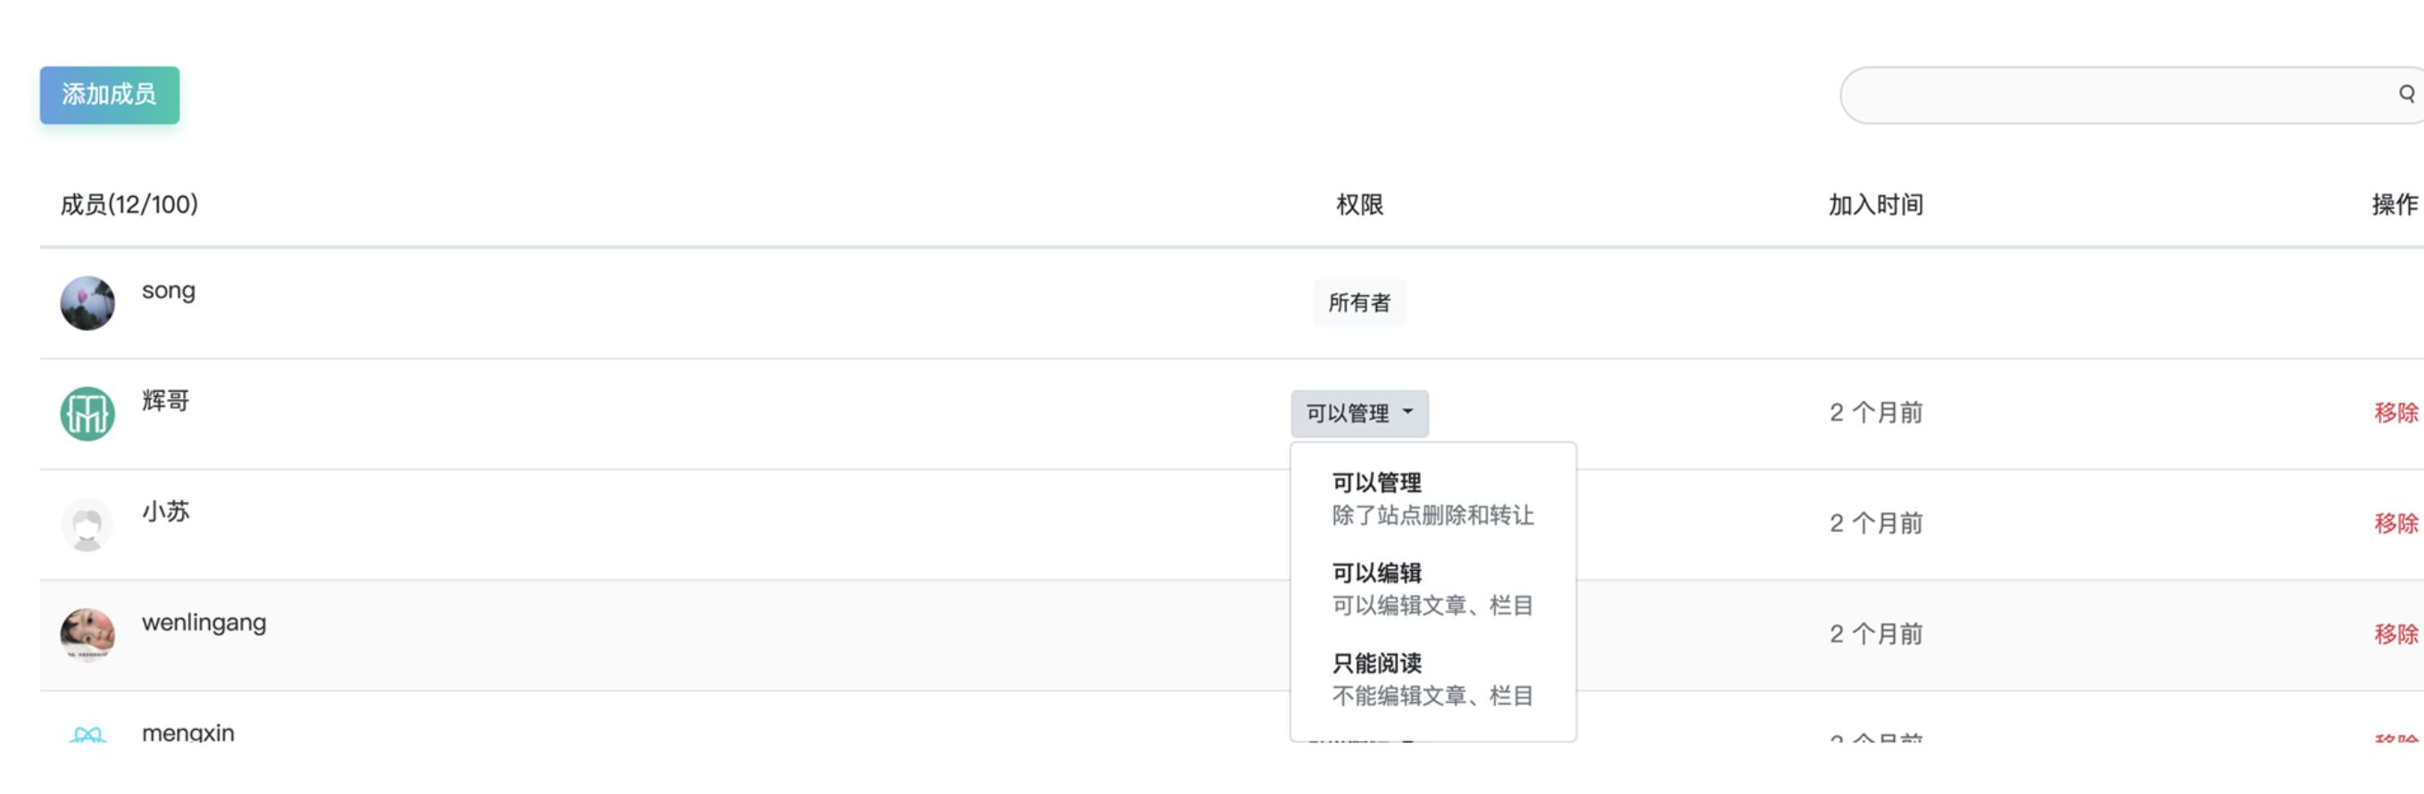Screen dimensions: 2424x794
Task: Click wenlingang's avatar photo
Action: click(x=87, y=635)
